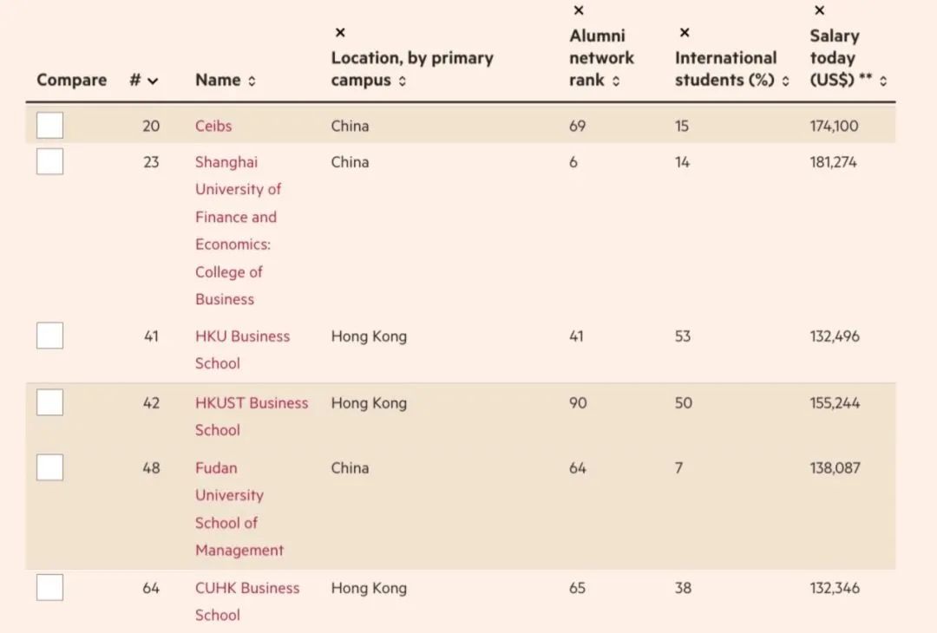Sort by Salary today arrows
This screenshot has width=937, height=633.
click(883, 81)
